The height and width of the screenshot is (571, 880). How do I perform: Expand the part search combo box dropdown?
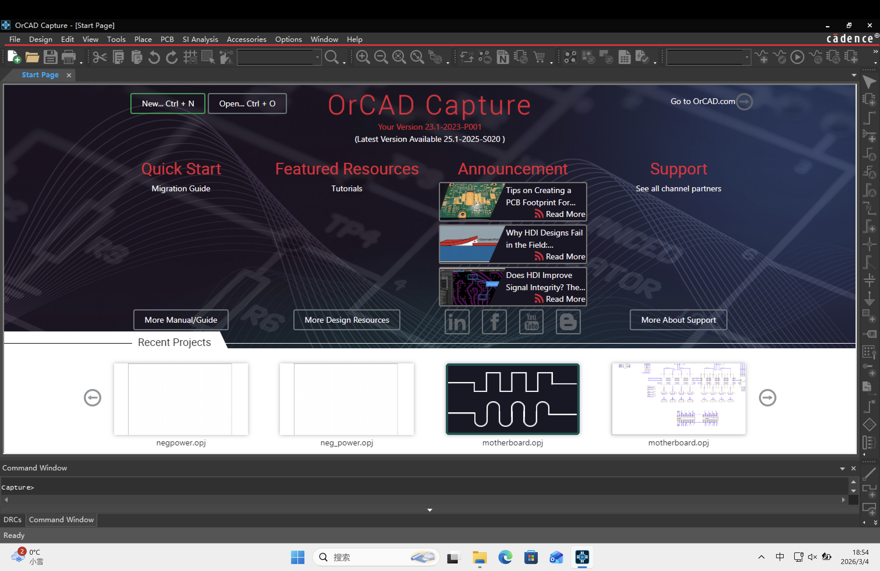(x=317, y=57)
